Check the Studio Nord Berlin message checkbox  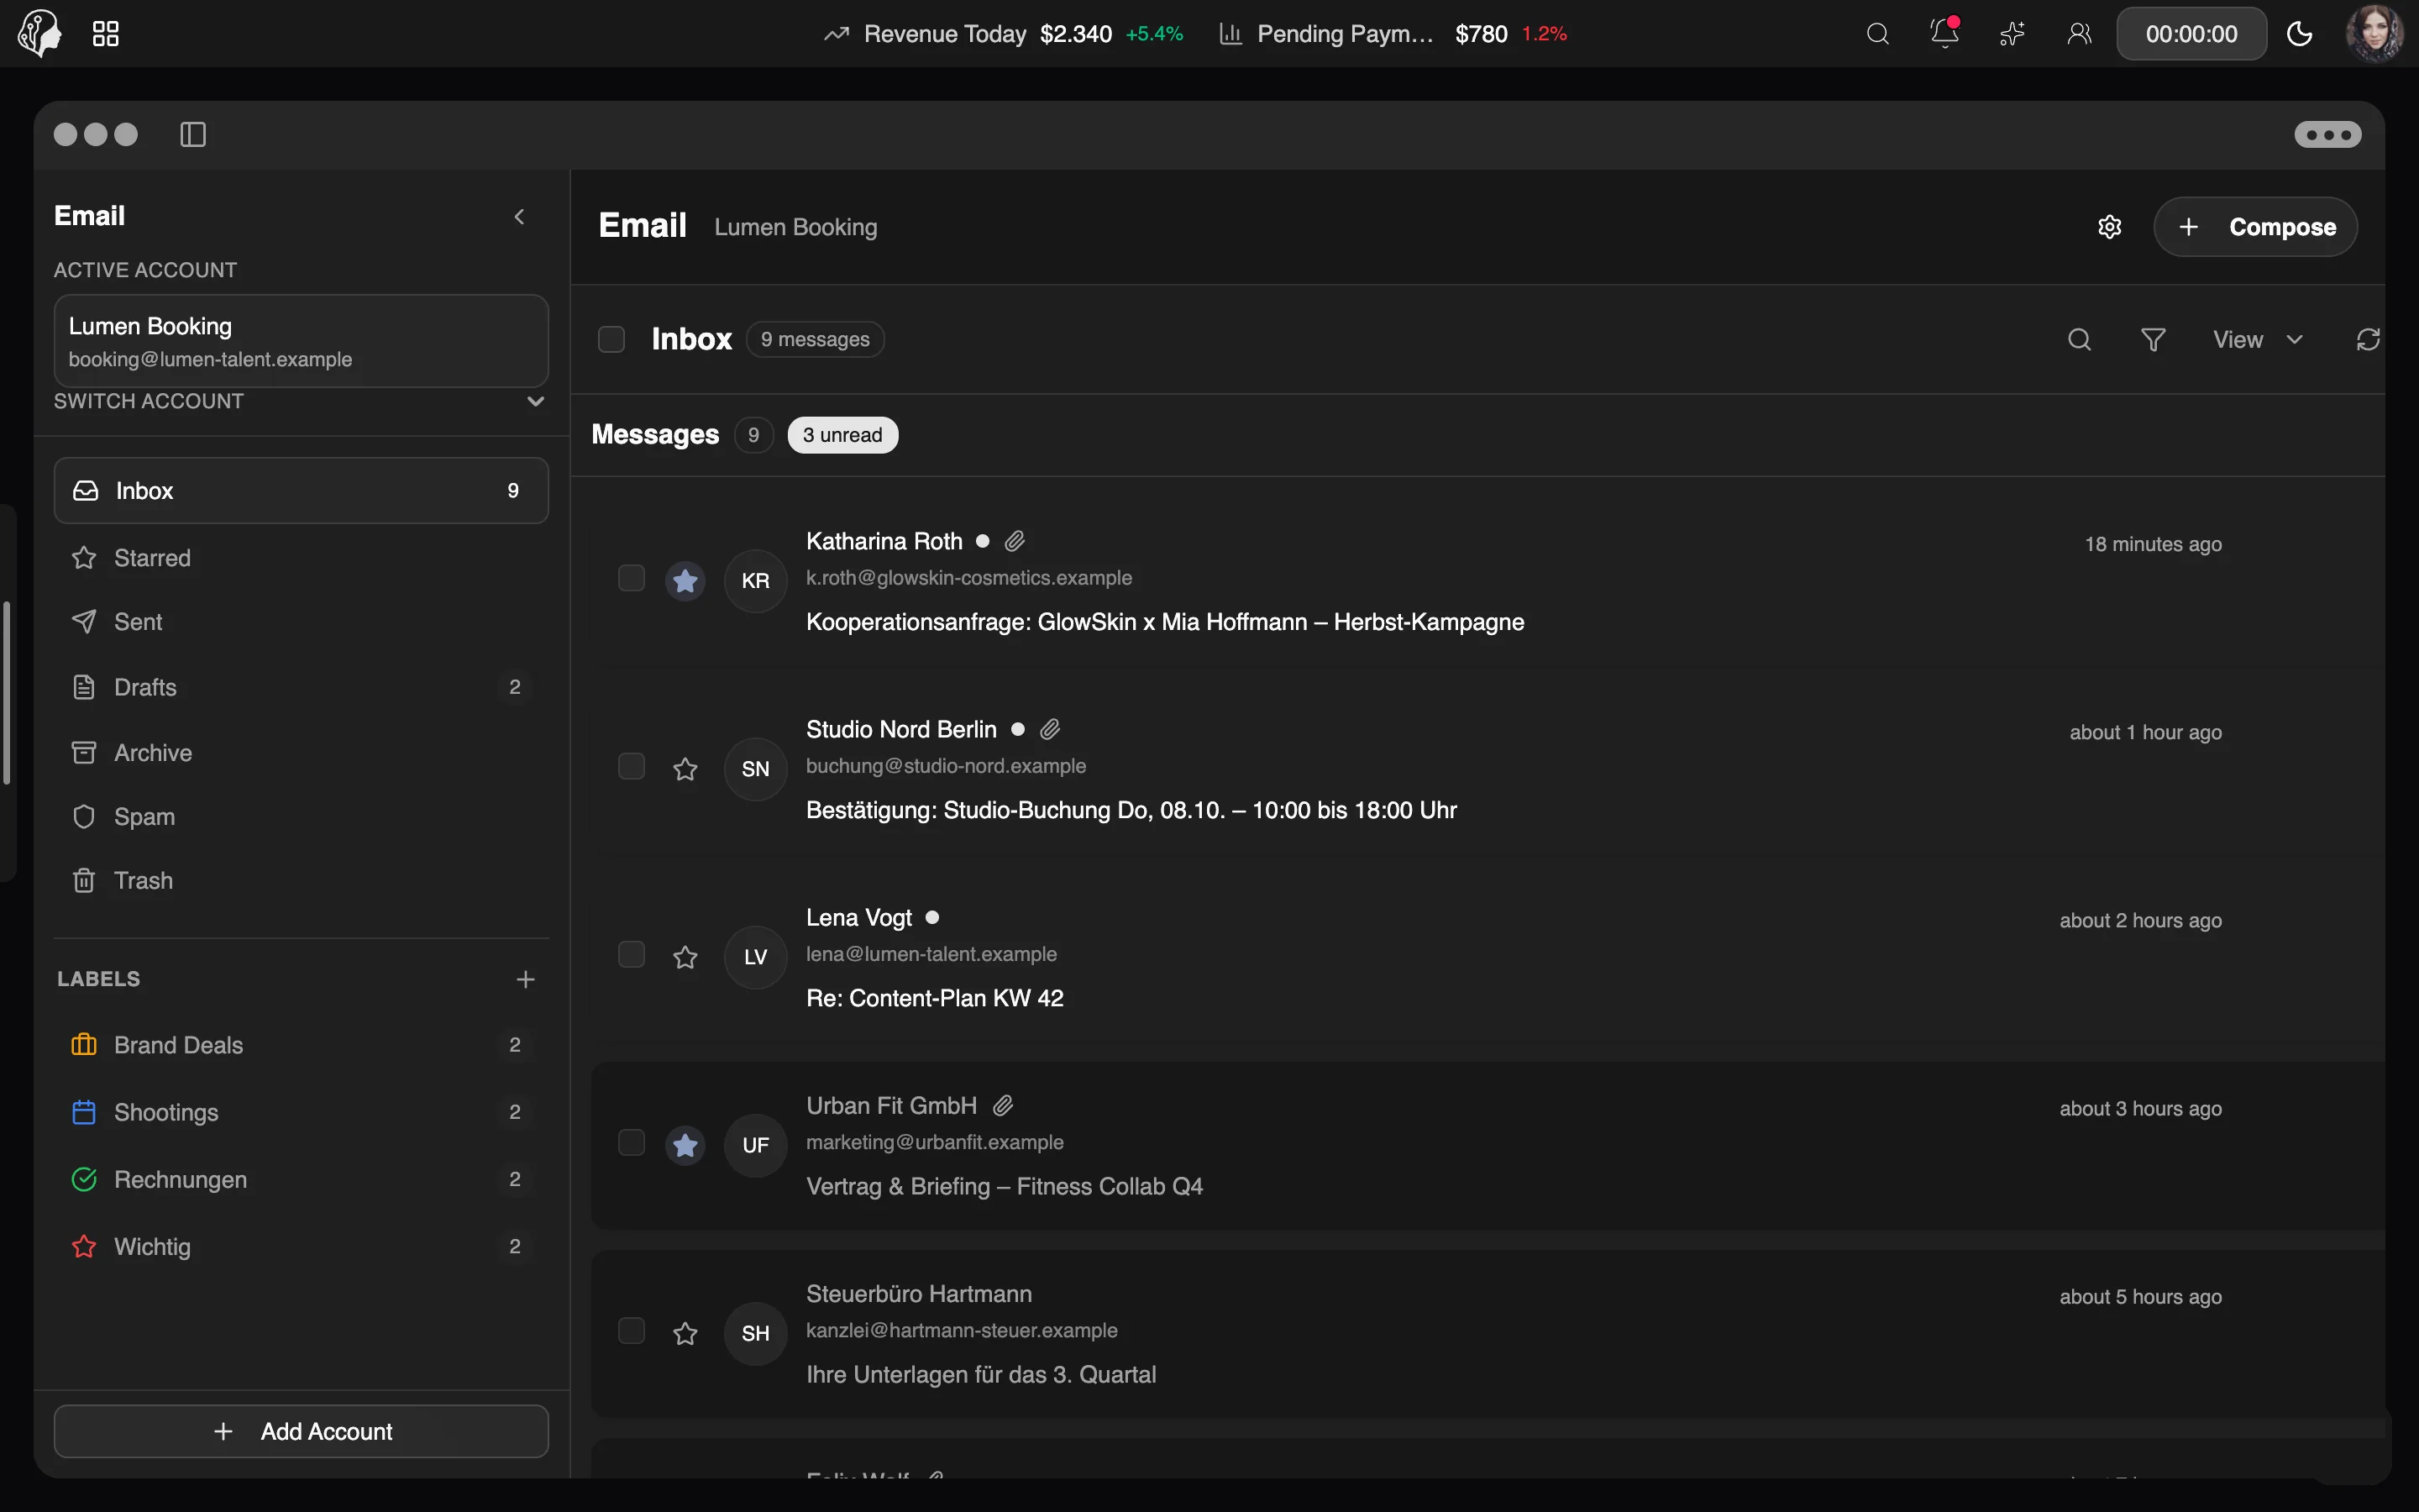(x=631, y=766)
